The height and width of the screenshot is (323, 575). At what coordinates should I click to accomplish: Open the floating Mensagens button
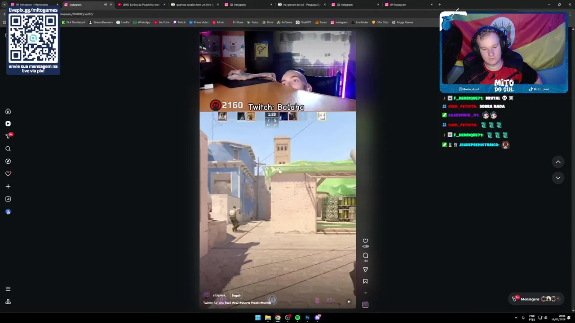coord(537,299)
